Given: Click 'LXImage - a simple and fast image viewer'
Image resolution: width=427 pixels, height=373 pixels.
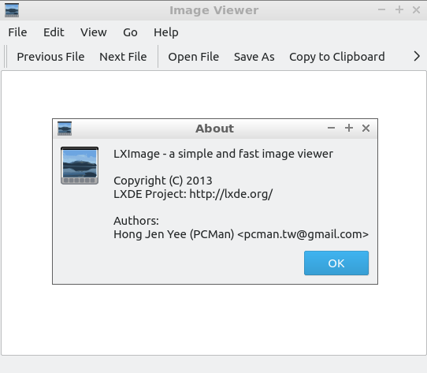Looking at the screenshot, I should pyautogui.click(x=223, y=154).
